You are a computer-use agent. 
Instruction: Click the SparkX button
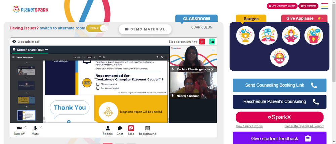[280, 117]
